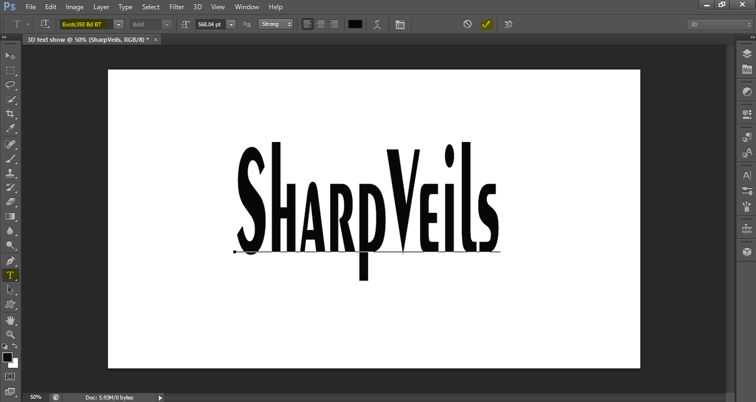Open the font family dropdown
Image resolution: width=756 pixels, height=402 pixels.
119,24
